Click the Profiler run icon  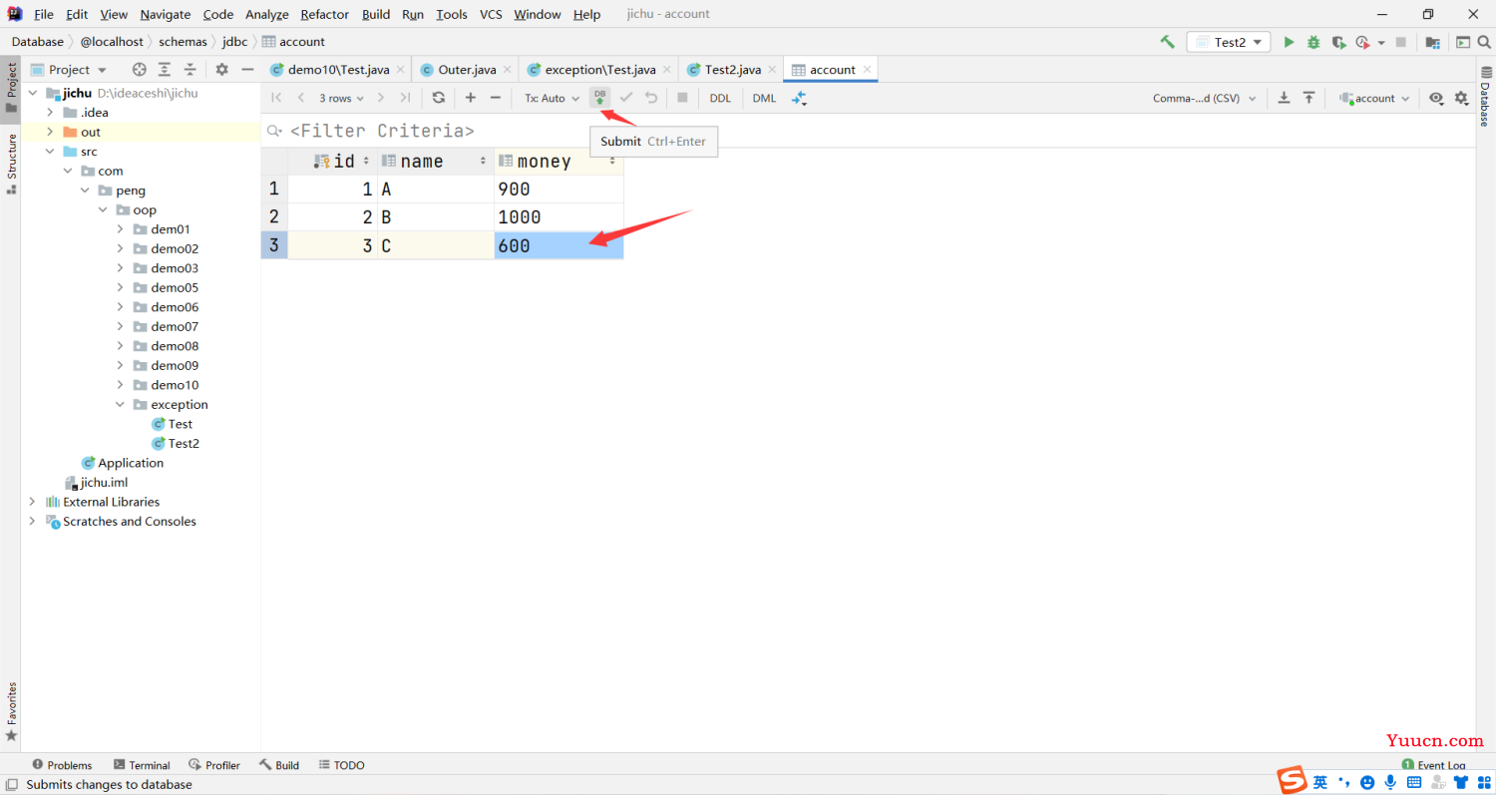(1362, 42)
